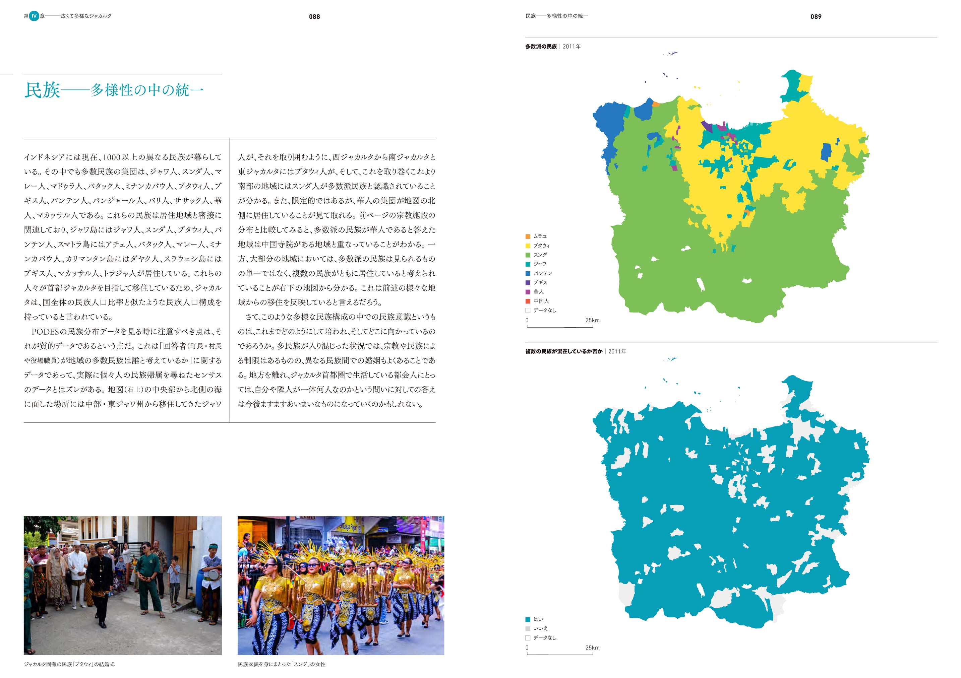Click the large teal title 民族——多様性の中の統一
The height and width of the screenshot is (678, 961).
coord(114,90)
